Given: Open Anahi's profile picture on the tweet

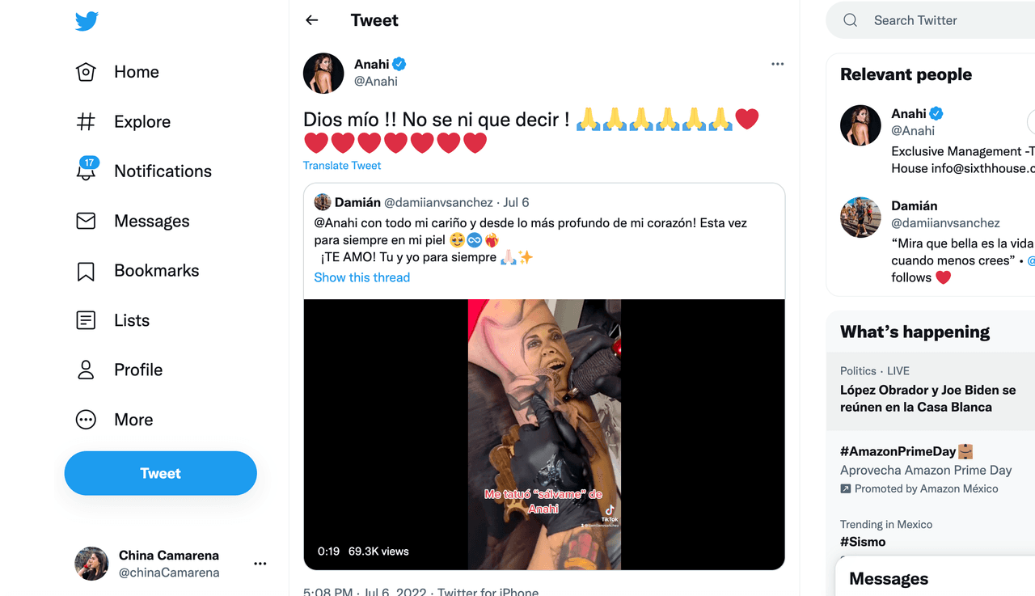Looking at the screenshot, I should 323,74.
